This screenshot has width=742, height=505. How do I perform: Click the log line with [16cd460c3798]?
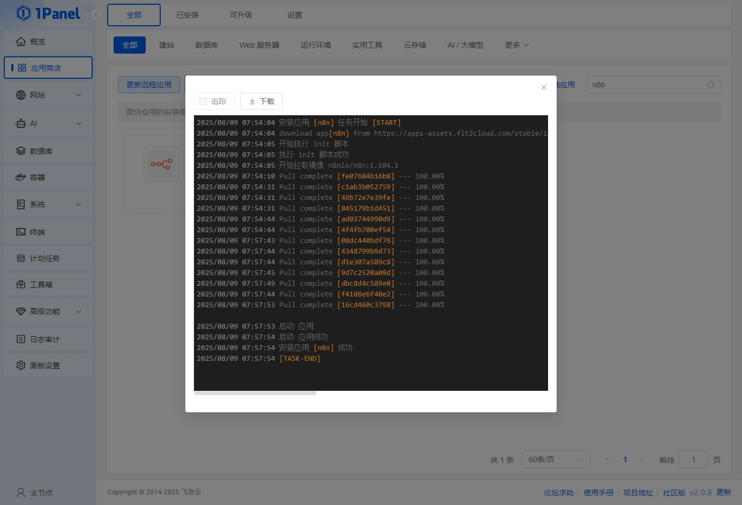(x=320, y=305)
